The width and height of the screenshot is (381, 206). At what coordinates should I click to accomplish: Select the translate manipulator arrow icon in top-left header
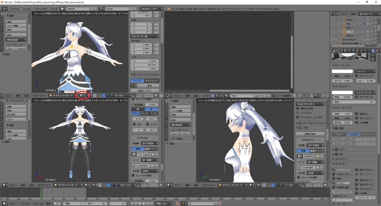point(104,95)
